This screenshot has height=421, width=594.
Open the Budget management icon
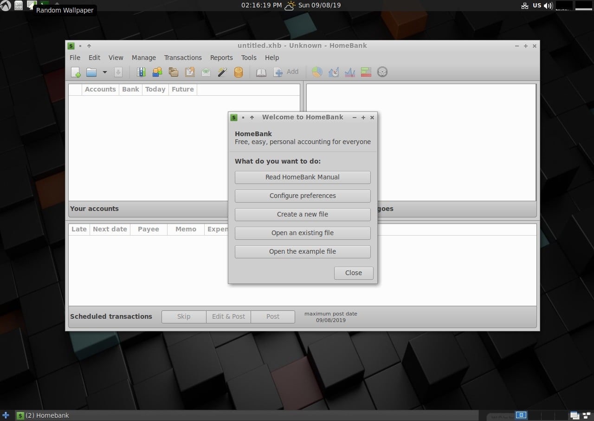[x=206, y=72]
